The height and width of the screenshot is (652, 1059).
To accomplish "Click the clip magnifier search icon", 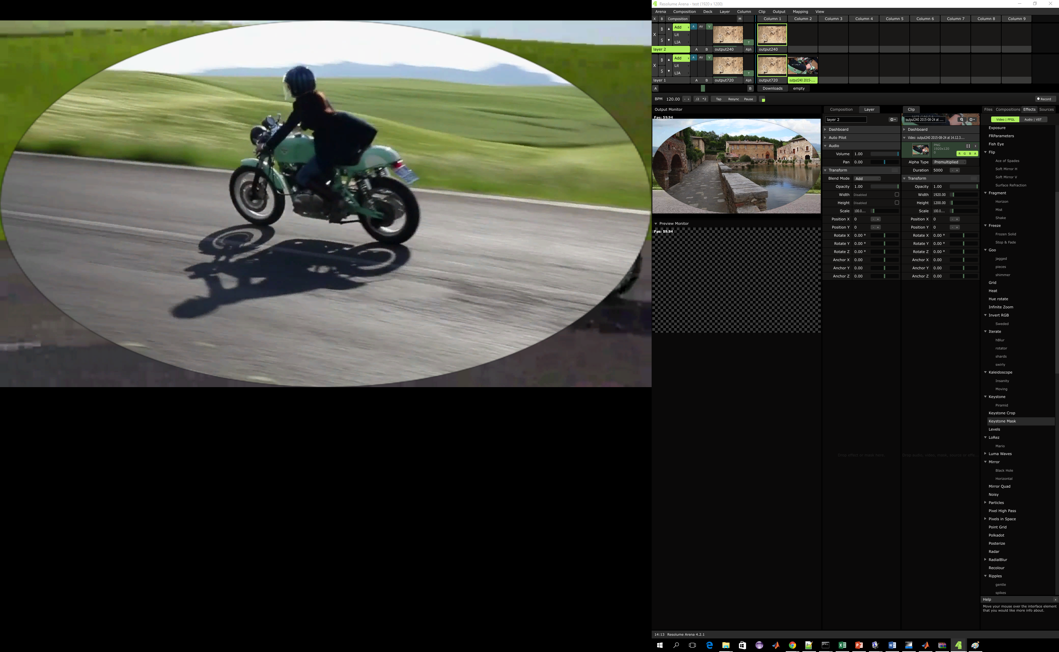I will pyautogui.click(x=961, y=120).
